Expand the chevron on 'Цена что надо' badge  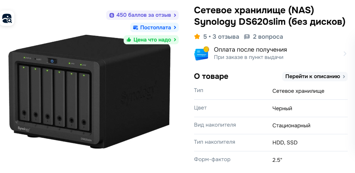point(175,40)
